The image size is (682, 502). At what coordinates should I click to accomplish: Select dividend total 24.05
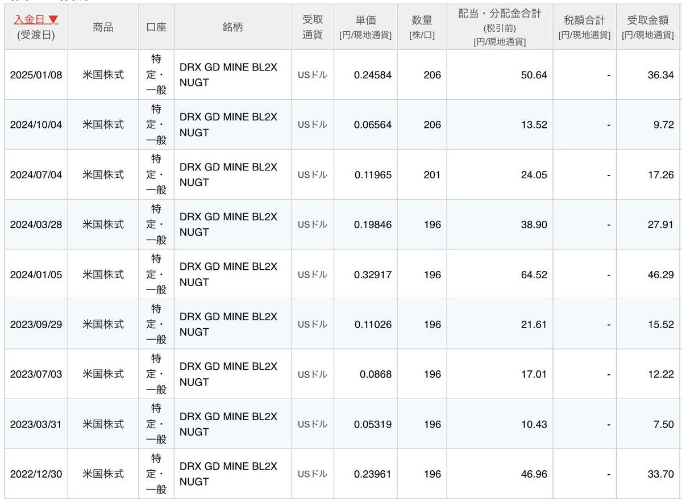534,175
